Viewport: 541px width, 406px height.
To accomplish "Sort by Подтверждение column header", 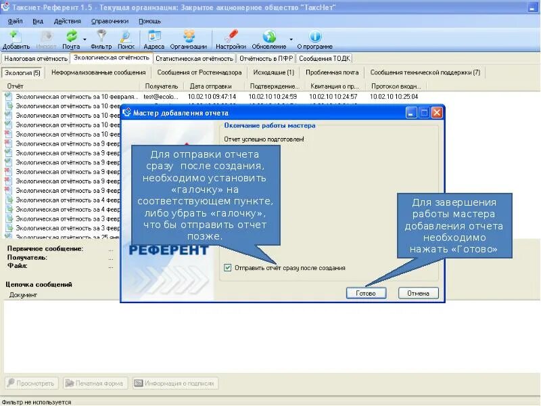I will pyautogui.click(x=275, y=87).
